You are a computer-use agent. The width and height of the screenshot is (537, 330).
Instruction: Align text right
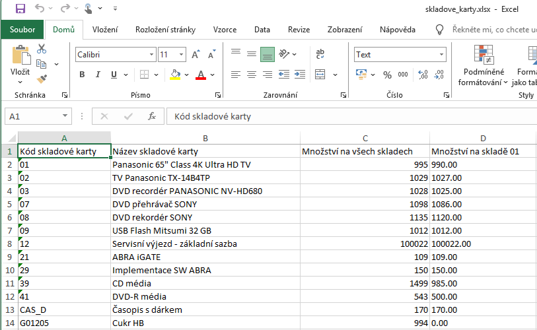point(268,75)
